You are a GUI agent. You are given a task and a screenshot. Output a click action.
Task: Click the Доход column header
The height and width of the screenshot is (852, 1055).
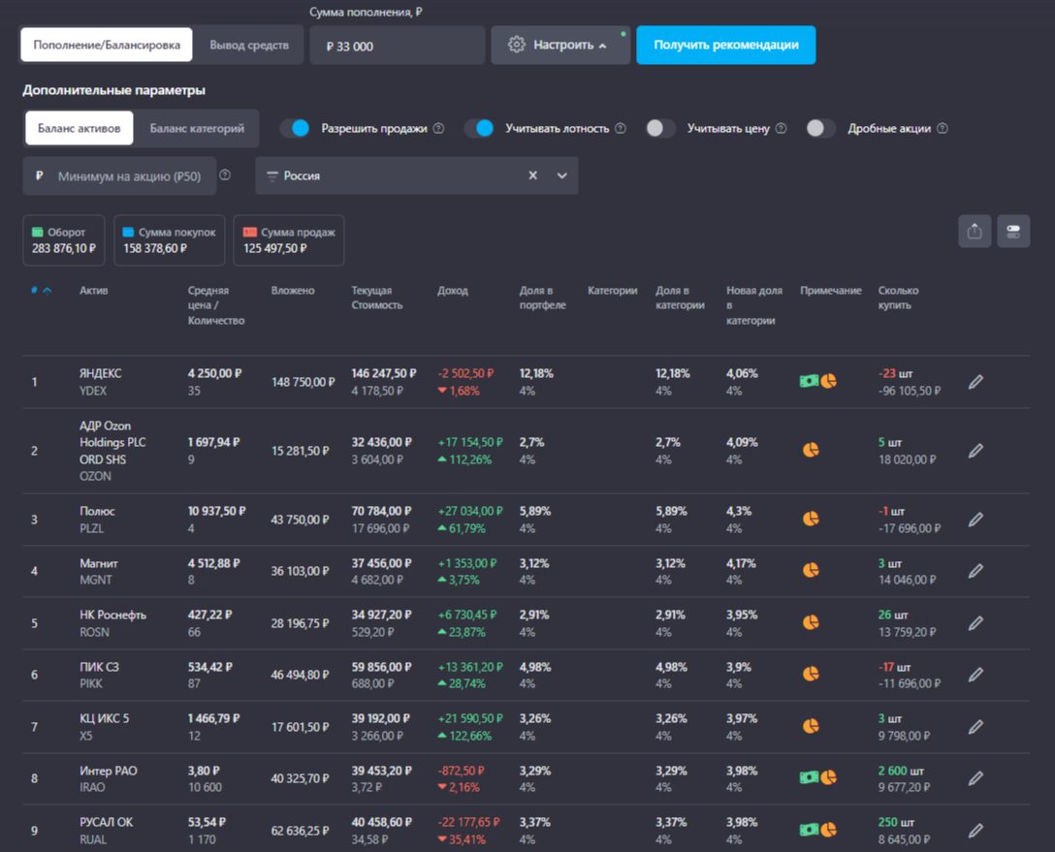coord(452,291)
